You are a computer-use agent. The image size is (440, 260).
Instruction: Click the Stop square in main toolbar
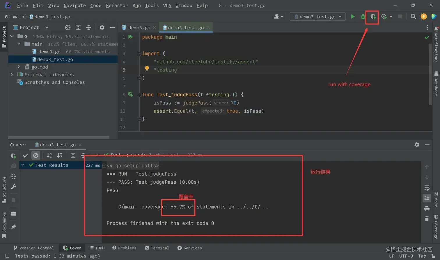click(400, 17)
